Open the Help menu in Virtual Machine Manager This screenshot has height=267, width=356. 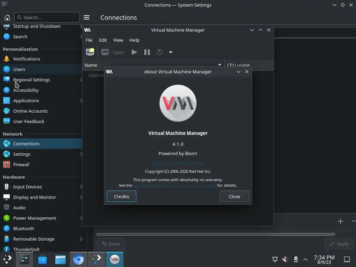pyautogui.click(x=134, y=40)
